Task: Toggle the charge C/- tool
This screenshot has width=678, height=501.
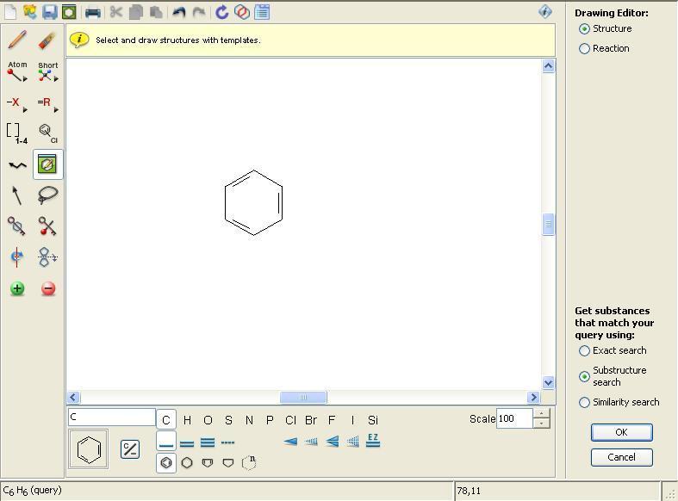Action: (130, 449)
